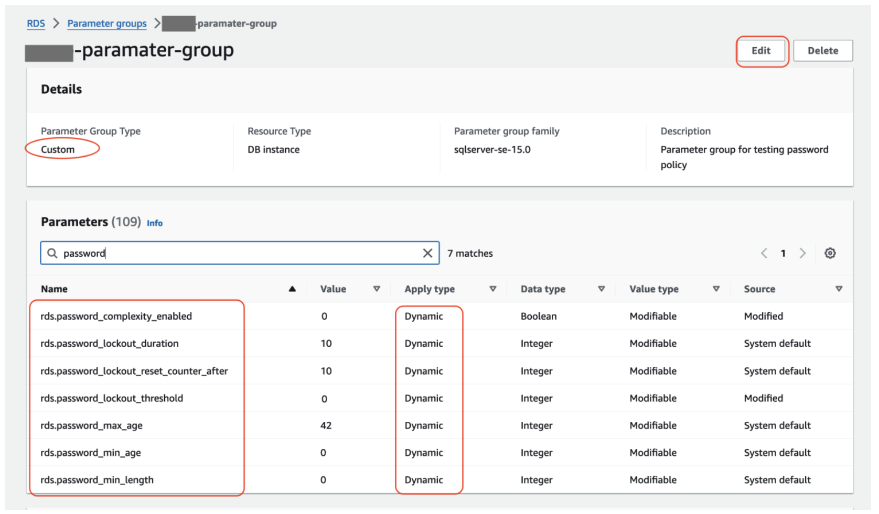Image resolution: width=879 pixels, height=514 pixels.
Task: Go to previous parameters page
Action: click(764, 253)
